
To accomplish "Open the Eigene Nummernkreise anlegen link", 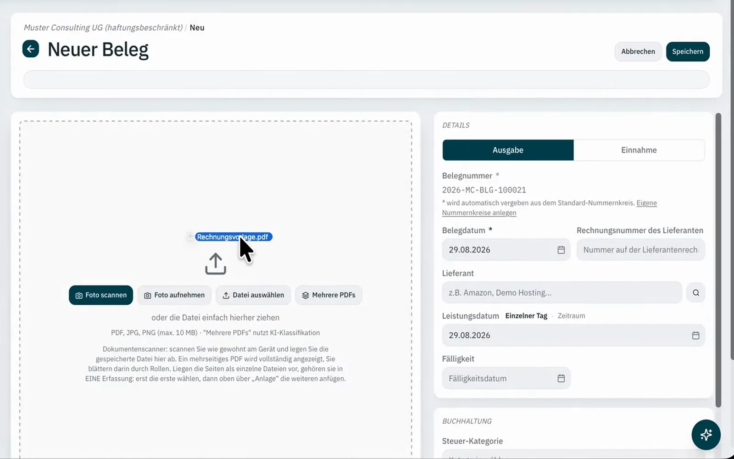I will click(550, 208).
